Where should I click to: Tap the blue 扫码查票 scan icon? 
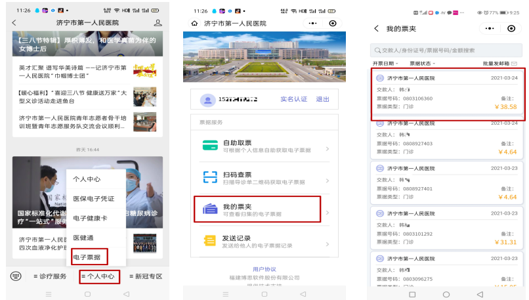pos(210,178)
